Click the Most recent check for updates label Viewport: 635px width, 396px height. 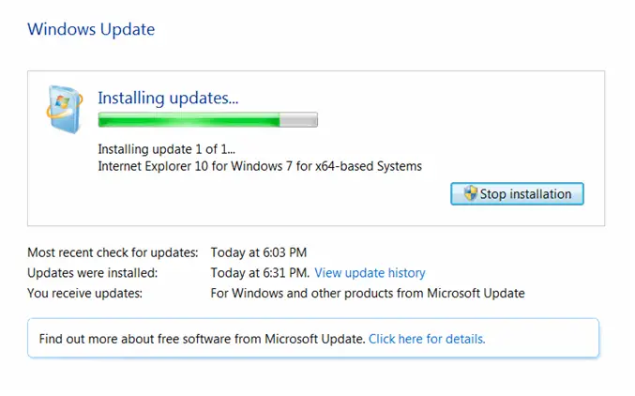point(113,252)
